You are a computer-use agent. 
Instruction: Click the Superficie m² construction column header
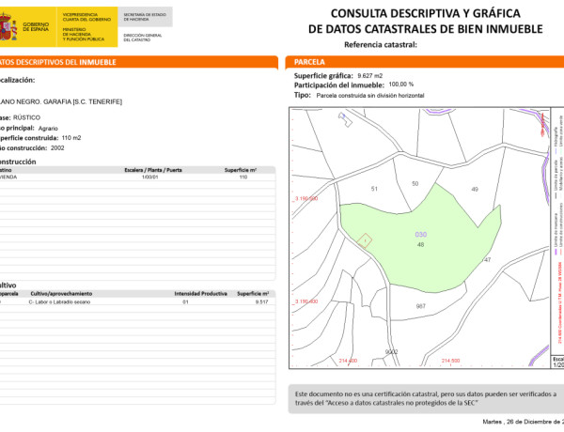[x=242, y=170]
